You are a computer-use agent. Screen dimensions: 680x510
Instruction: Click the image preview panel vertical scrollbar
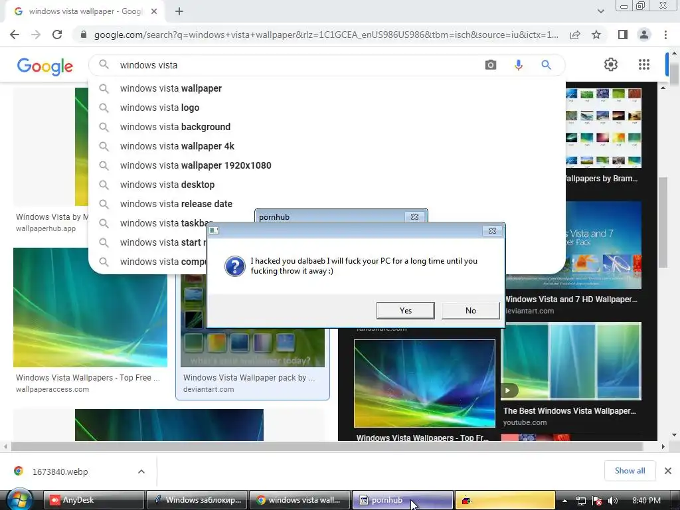pos(663,223)
